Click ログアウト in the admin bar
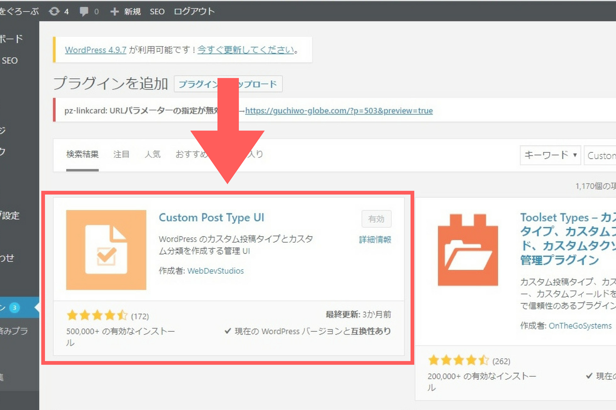This screenshot has height=410, width=616. pyautogui.click(x=194, y=11)
